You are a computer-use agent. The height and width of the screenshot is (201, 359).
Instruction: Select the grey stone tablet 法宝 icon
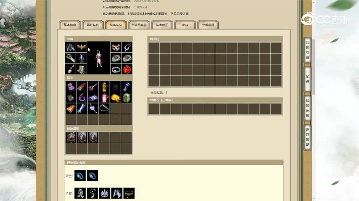point(71,98)
